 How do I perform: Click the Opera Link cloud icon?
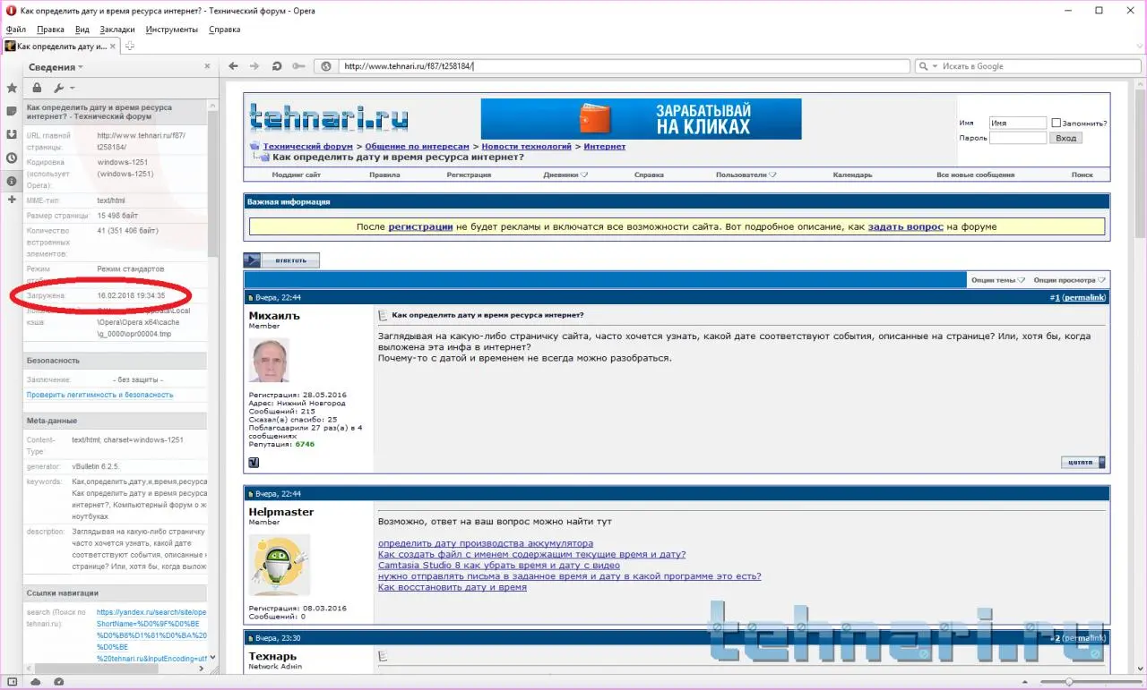[36, 682]
